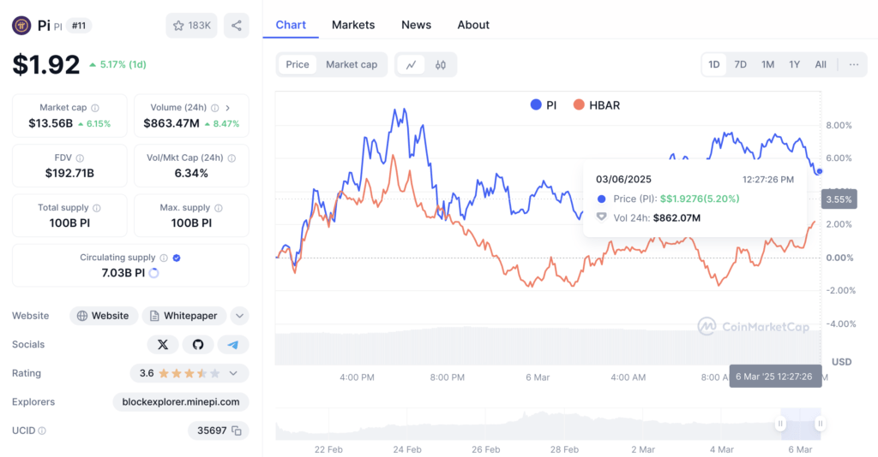This screenshot has height=457, width=878.
Task: Show Volume (24h) info icon
Action: click(x=215, y=108)
